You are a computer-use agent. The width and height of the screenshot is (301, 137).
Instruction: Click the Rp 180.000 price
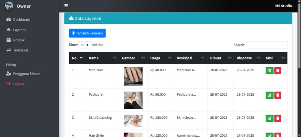click(x=159, y=118)
